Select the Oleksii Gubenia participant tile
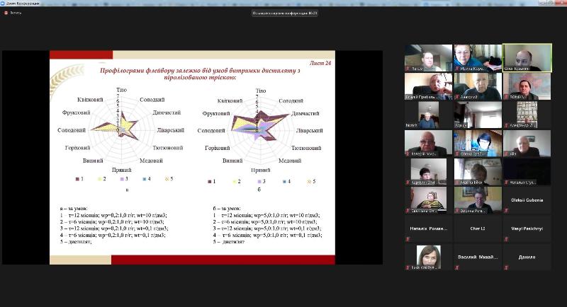567x307 pixels. 527,200
